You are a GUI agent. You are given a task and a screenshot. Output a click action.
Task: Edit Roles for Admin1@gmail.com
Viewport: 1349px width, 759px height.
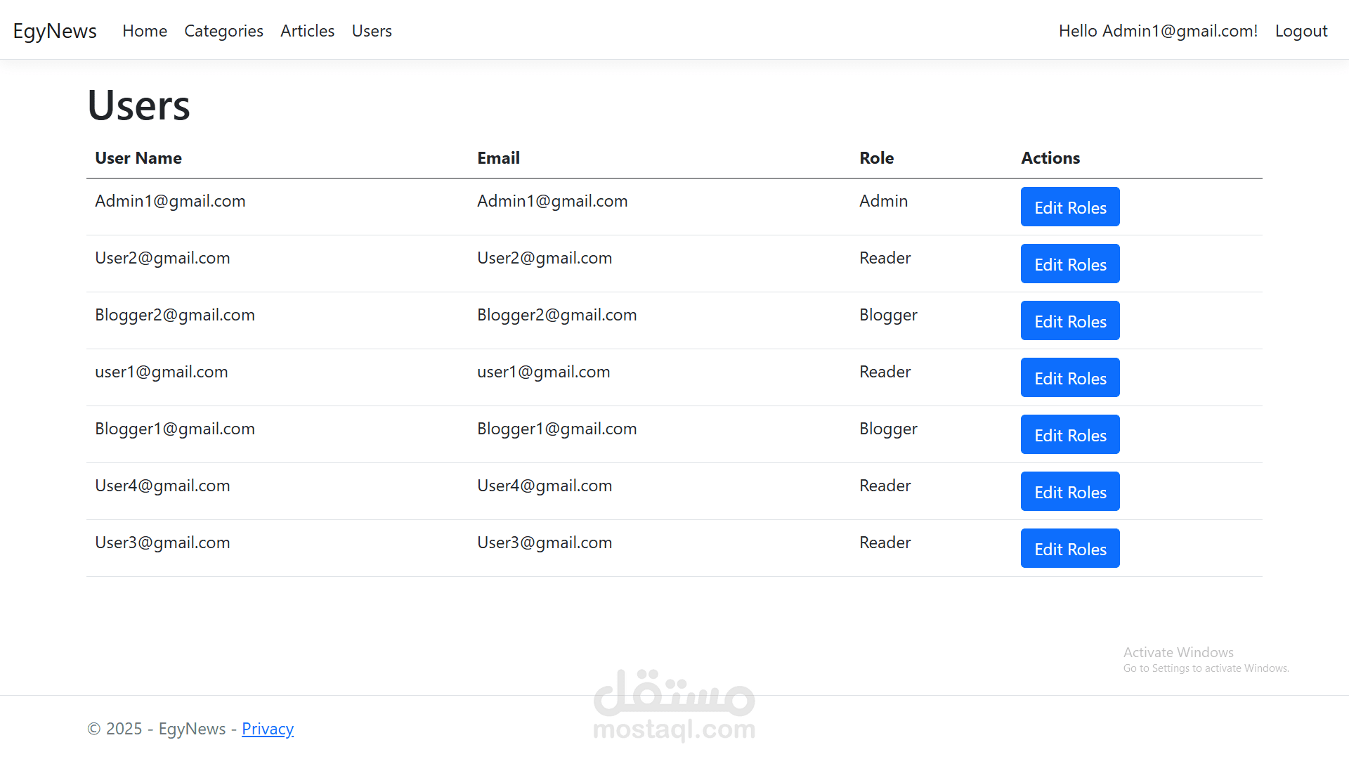(x=1069, y=207)
